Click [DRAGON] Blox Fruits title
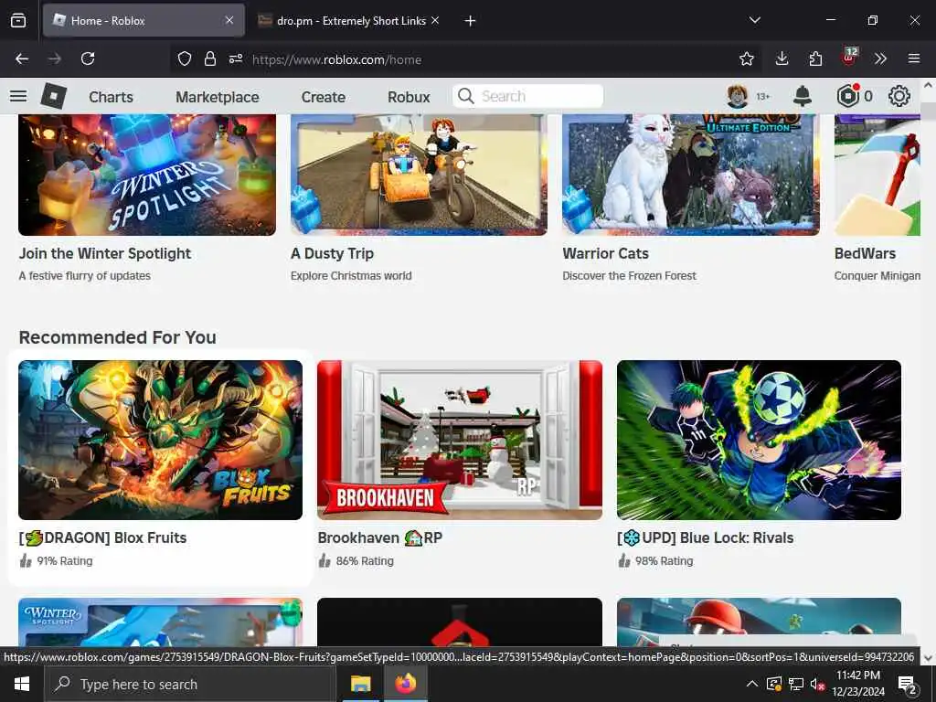 pos(102,537)
